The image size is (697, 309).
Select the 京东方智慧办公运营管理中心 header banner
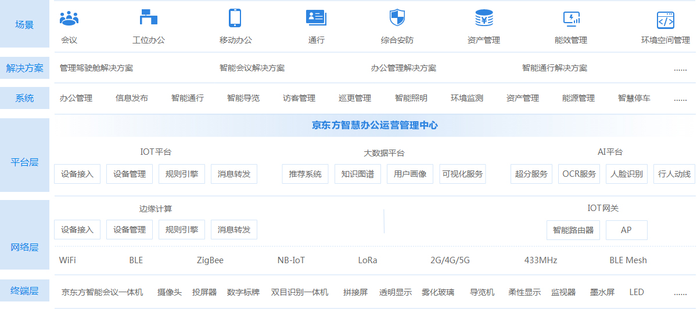pyautogui.click(x=375, y=125)
